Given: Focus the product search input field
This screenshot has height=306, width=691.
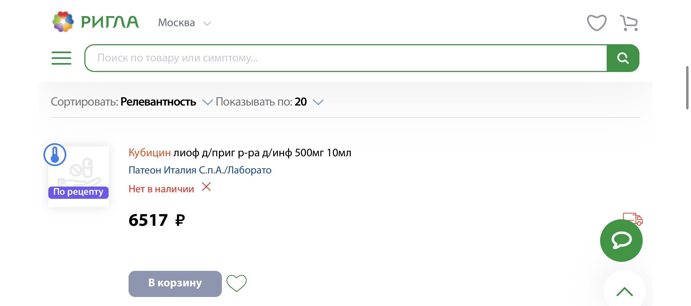Looking at the screenshot, I should click(346, 58).
